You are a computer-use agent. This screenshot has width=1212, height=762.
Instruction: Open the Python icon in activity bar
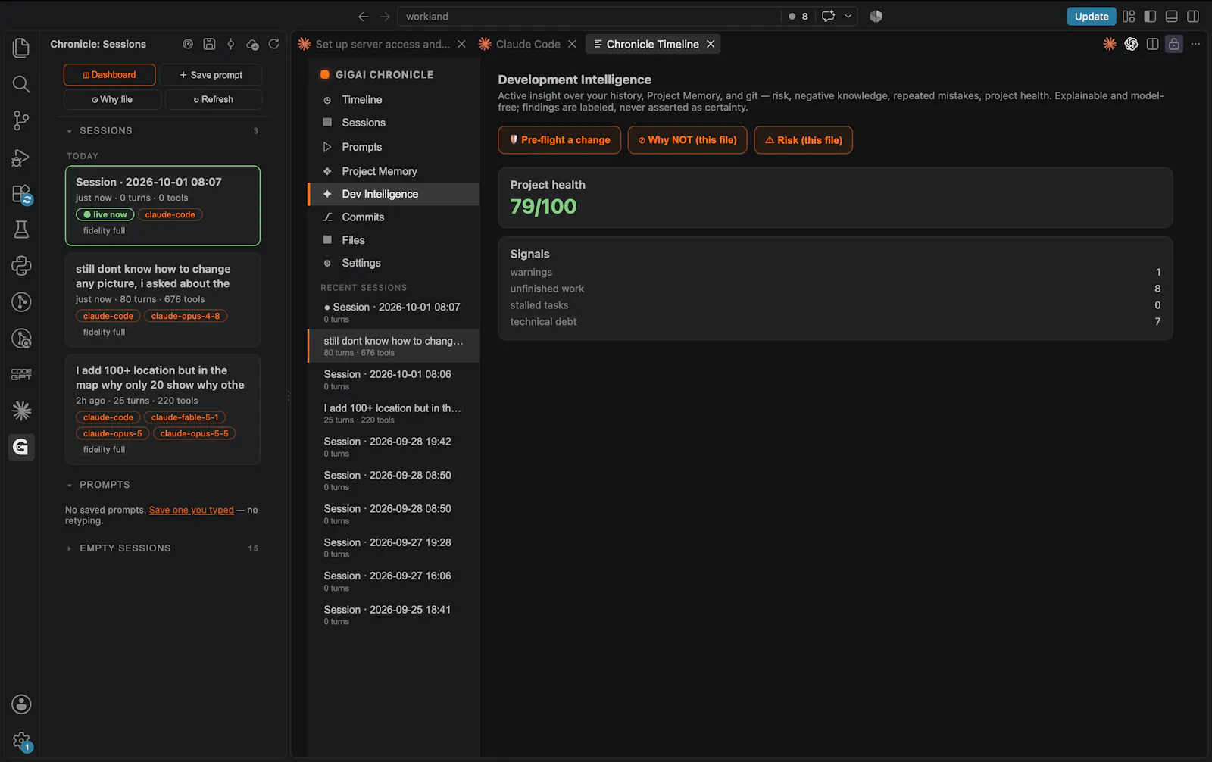[x=21, y=266]
